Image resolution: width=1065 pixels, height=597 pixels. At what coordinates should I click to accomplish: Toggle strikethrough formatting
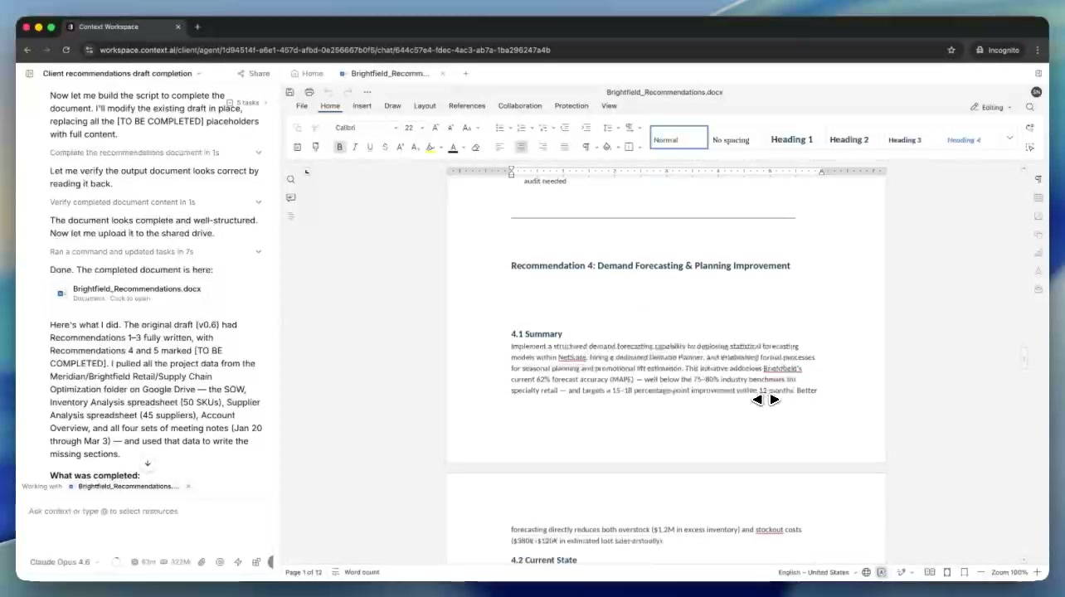[x=385, y=147]
